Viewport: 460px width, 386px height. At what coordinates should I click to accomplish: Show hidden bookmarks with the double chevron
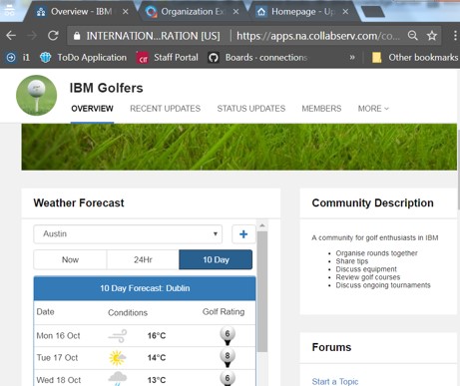point(352,57)
